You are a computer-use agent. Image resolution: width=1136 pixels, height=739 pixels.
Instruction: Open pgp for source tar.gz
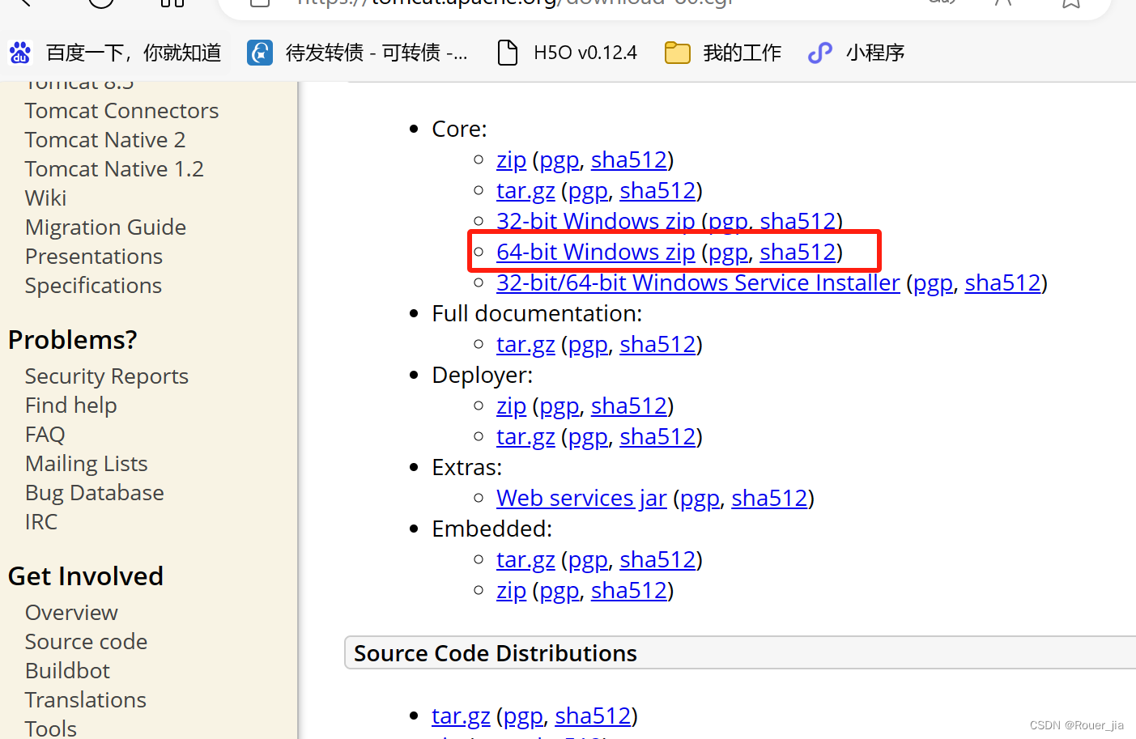click(523, 716)
